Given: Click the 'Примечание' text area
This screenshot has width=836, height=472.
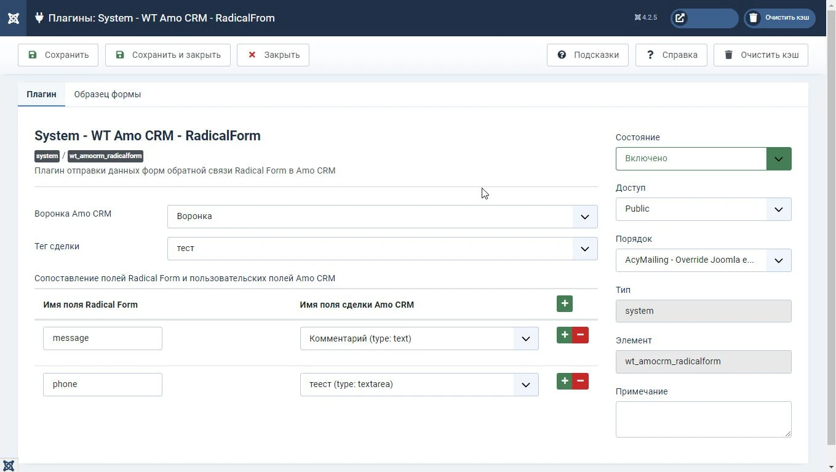Looking at the screenshot, I should (x=703, y=419).
